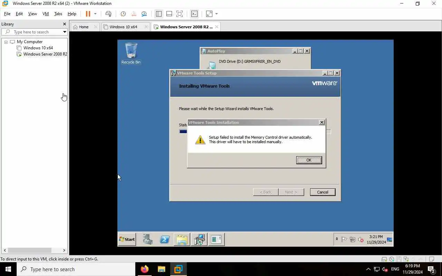Click the hard disk status bar icon

point(384,259)
